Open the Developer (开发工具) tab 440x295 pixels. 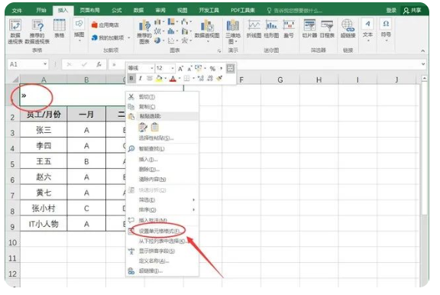pos(209,11)
